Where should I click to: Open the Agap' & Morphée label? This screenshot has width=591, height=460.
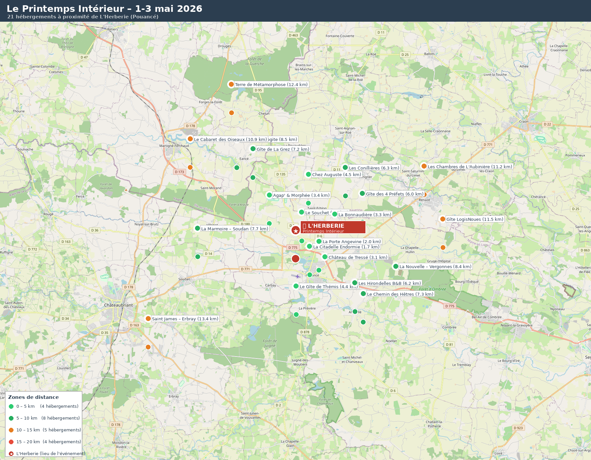[x=301, y=195]
